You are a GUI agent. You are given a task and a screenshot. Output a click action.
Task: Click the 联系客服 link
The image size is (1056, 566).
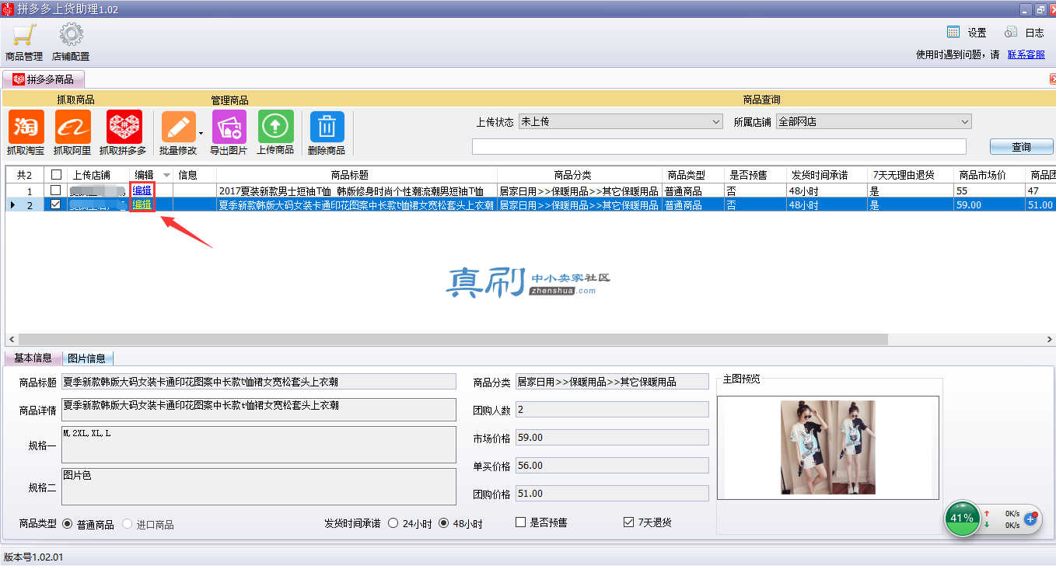[x=1026, y=54]
